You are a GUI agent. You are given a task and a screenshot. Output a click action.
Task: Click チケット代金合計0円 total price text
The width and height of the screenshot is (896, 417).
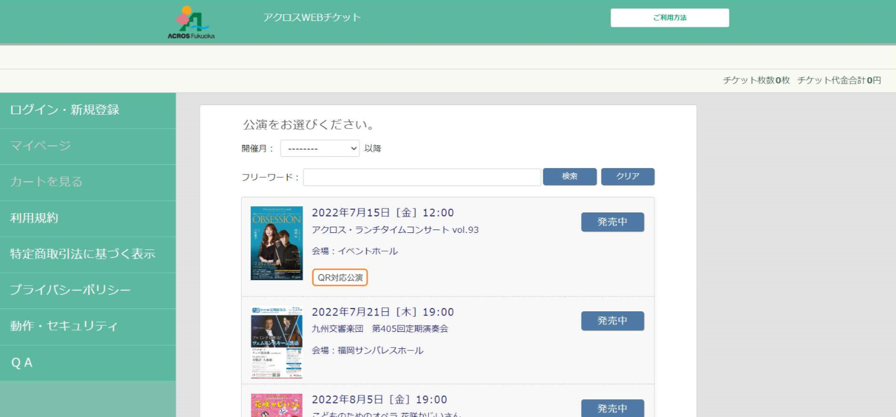tap(839, 81)
